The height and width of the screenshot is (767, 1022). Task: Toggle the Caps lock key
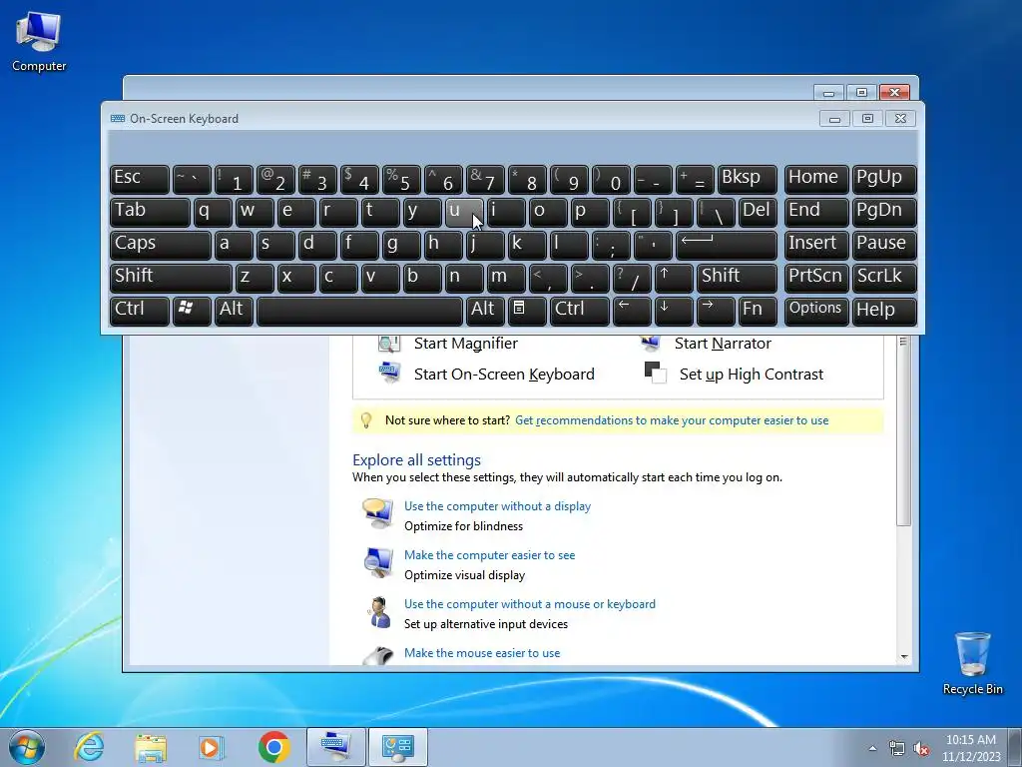pyautogui.click(x=161, y=245)
